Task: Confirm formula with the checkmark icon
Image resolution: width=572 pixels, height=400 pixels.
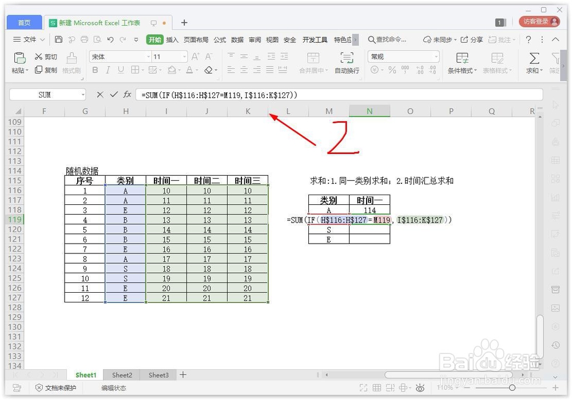Action: coord(114,95)
